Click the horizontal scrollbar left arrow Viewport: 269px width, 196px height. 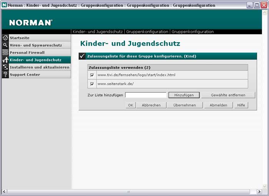[x=4, y=191]
